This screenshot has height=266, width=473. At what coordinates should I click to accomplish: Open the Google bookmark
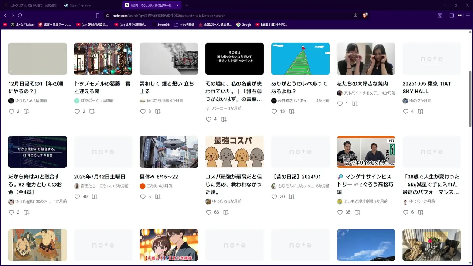click(x=244, y=25)
